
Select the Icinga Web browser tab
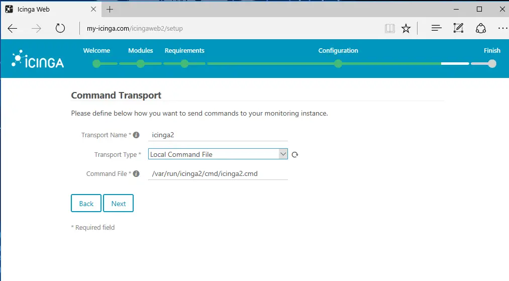[51, 9]
